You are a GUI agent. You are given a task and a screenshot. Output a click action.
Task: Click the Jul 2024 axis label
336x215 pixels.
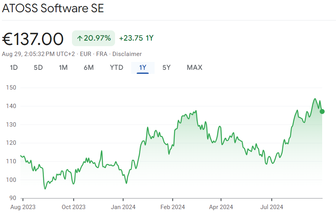coord(272,207)
